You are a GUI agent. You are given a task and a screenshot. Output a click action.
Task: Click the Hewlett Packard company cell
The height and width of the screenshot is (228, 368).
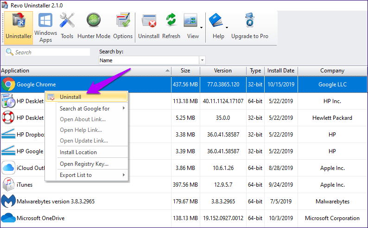click(x=332, y=118)
